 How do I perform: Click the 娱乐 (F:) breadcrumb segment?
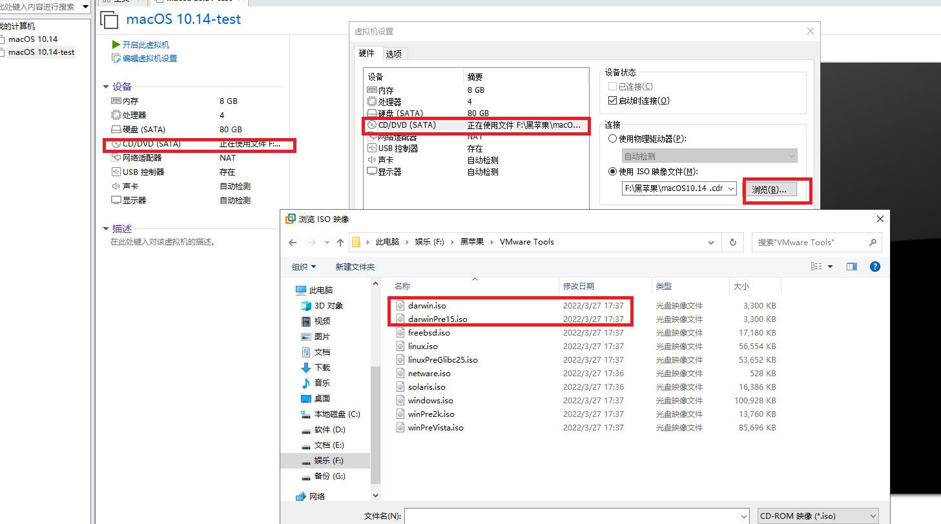pos(429,242)
